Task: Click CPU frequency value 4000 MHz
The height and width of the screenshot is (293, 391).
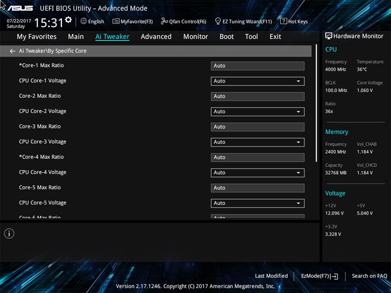Action: [336, 69]
